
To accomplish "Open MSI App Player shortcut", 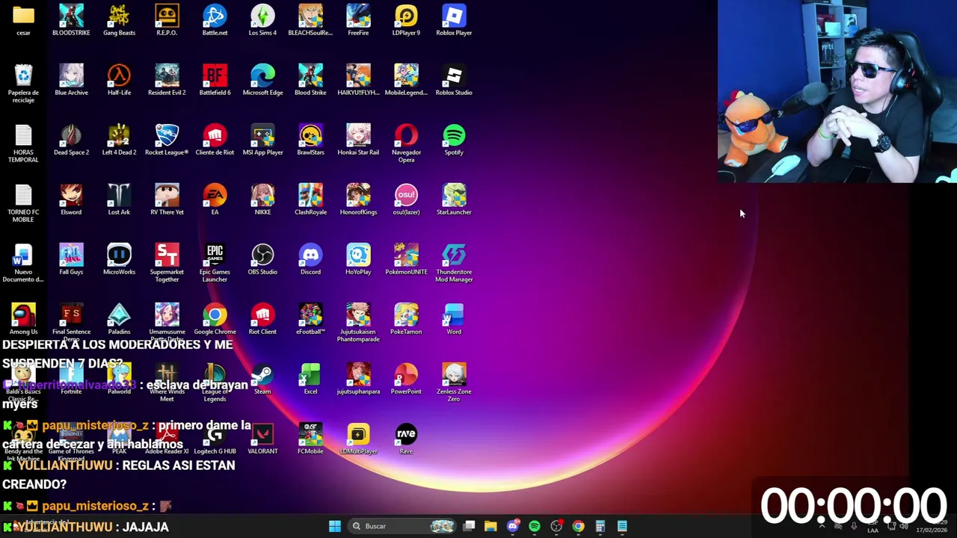I will tap(262, 140).
